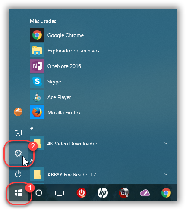Click the 4K Video Downloader text

[x=72, y=144]
